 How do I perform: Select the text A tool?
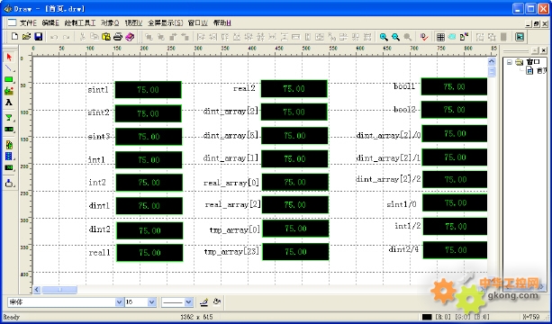coord(9,103)
